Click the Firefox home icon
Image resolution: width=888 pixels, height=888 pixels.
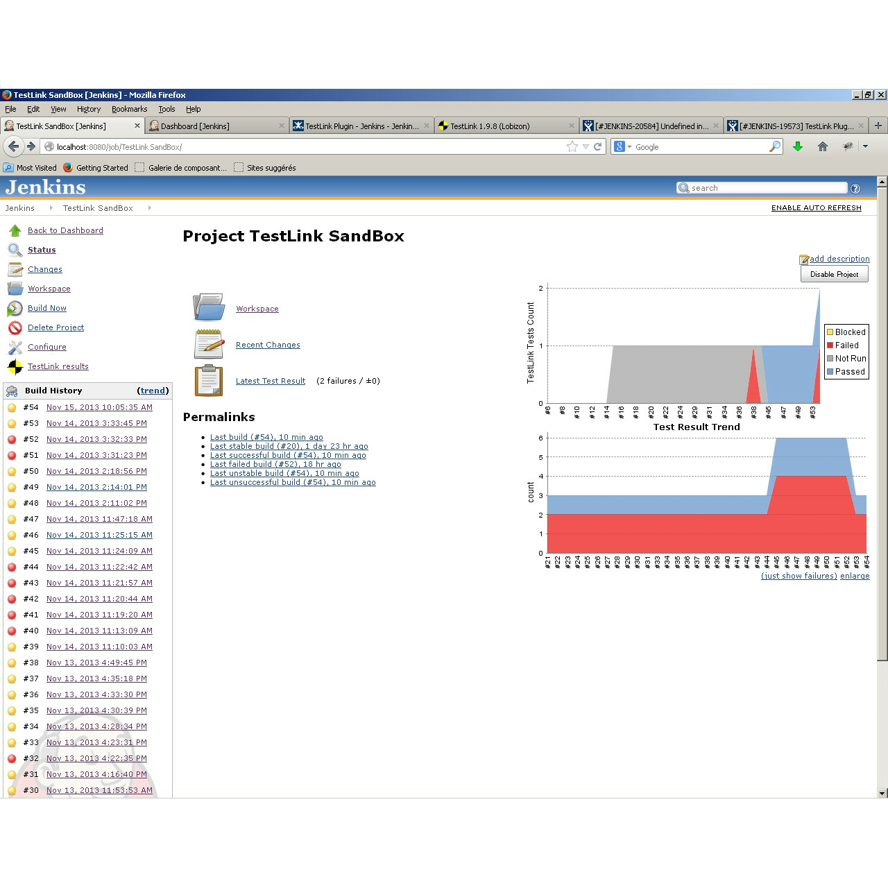click(x=822, y=147)
